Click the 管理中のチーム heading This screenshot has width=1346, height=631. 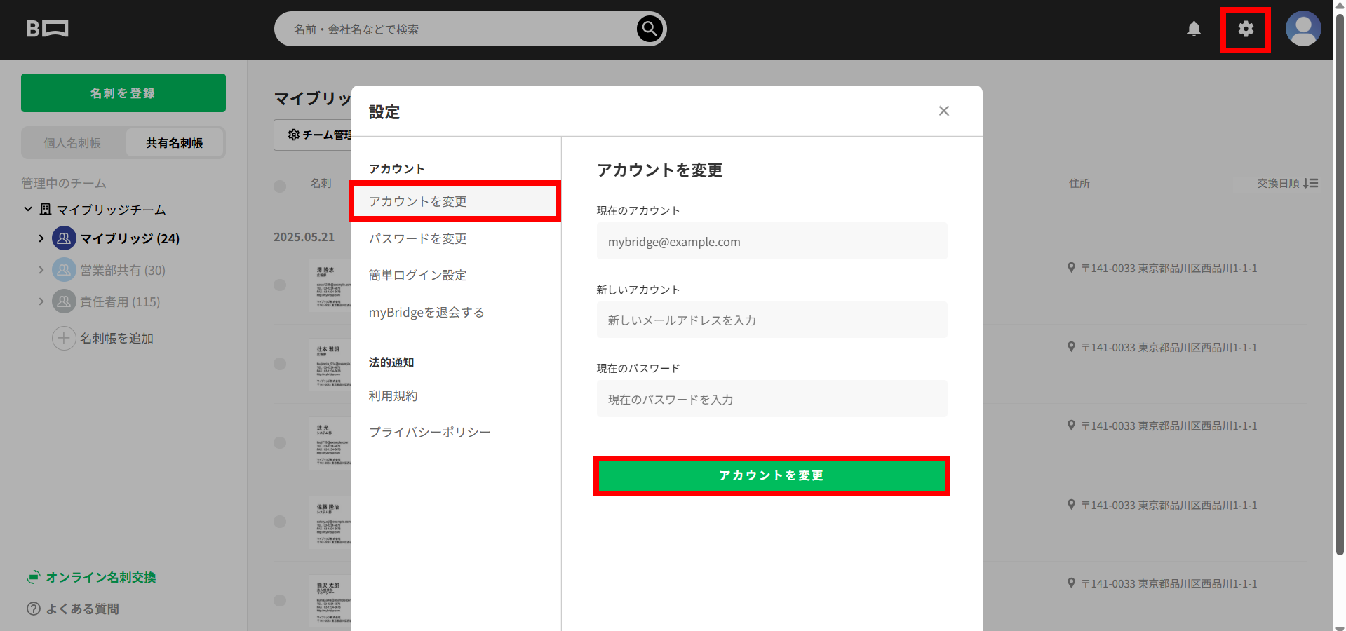pyautogui.click(x=64, y=183)
